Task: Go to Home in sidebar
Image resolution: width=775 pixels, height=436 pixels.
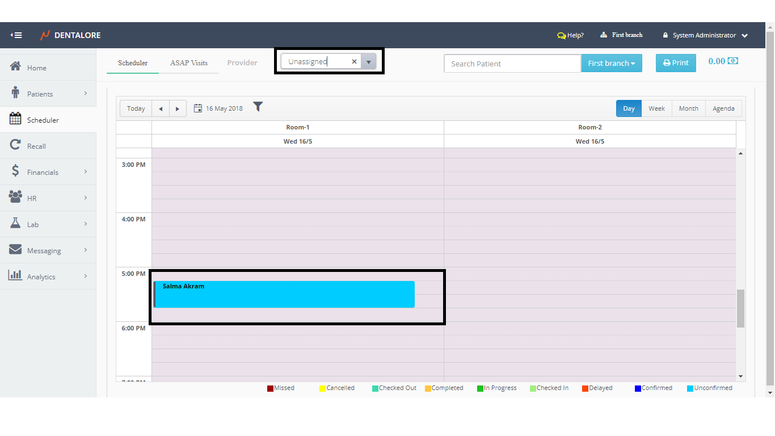Action: [36, 68]
